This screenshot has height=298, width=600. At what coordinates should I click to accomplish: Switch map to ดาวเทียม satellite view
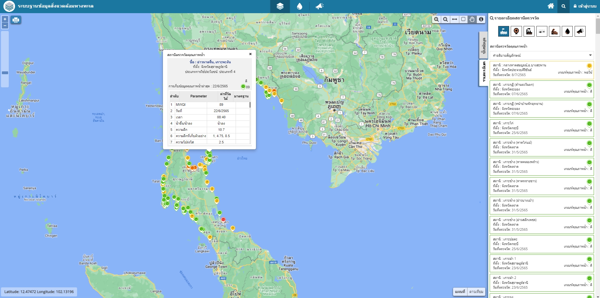coord(476,292)
